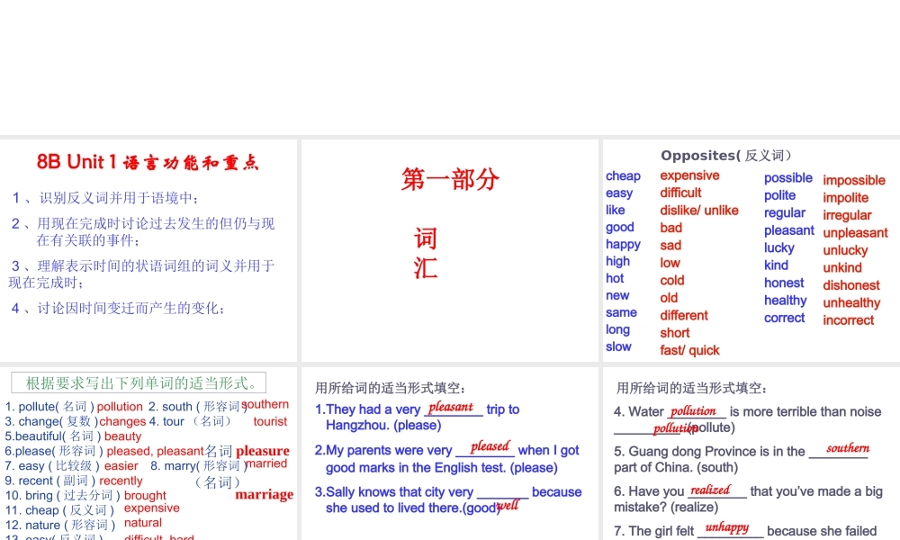Open the slide with 'They had a very pleasant trip'

(449, 454)
